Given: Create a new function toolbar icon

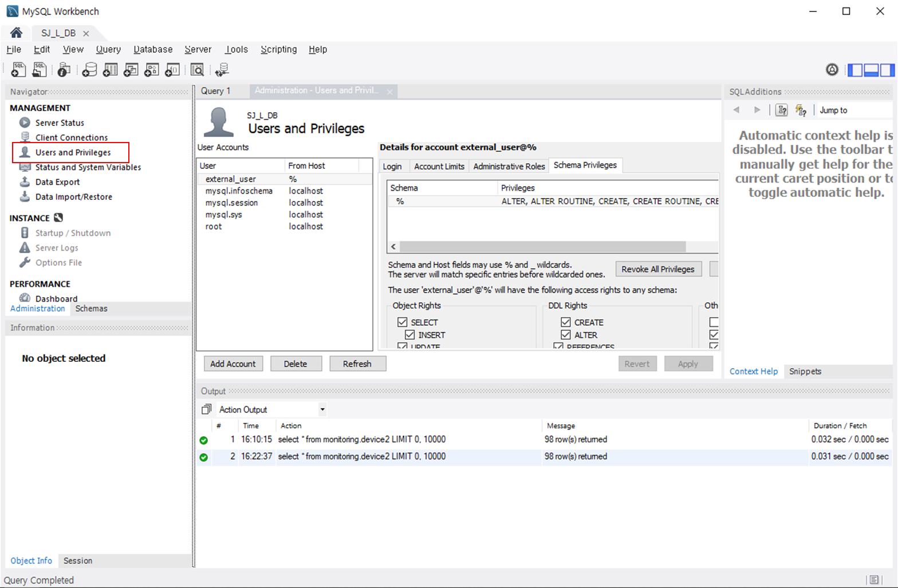Looking at the screenshot, I should pyautogui.click(x=172, y=70).
